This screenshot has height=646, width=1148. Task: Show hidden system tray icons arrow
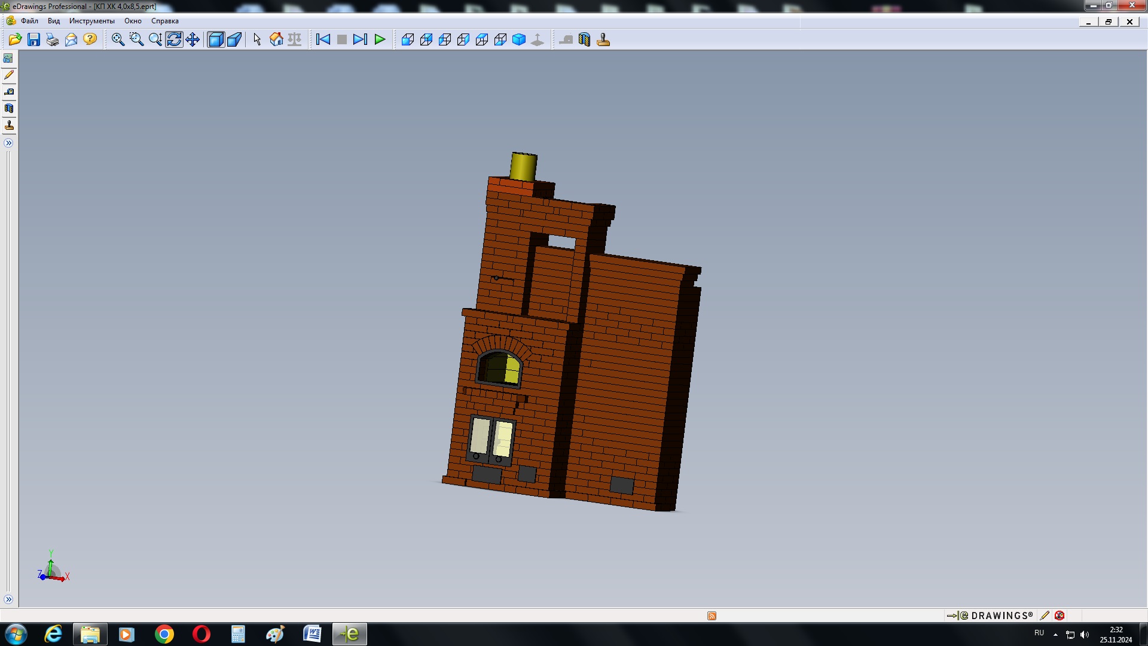point(1055,634)
